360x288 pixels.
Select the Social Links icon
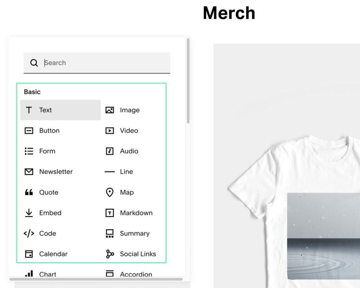[x=110, y=254]
